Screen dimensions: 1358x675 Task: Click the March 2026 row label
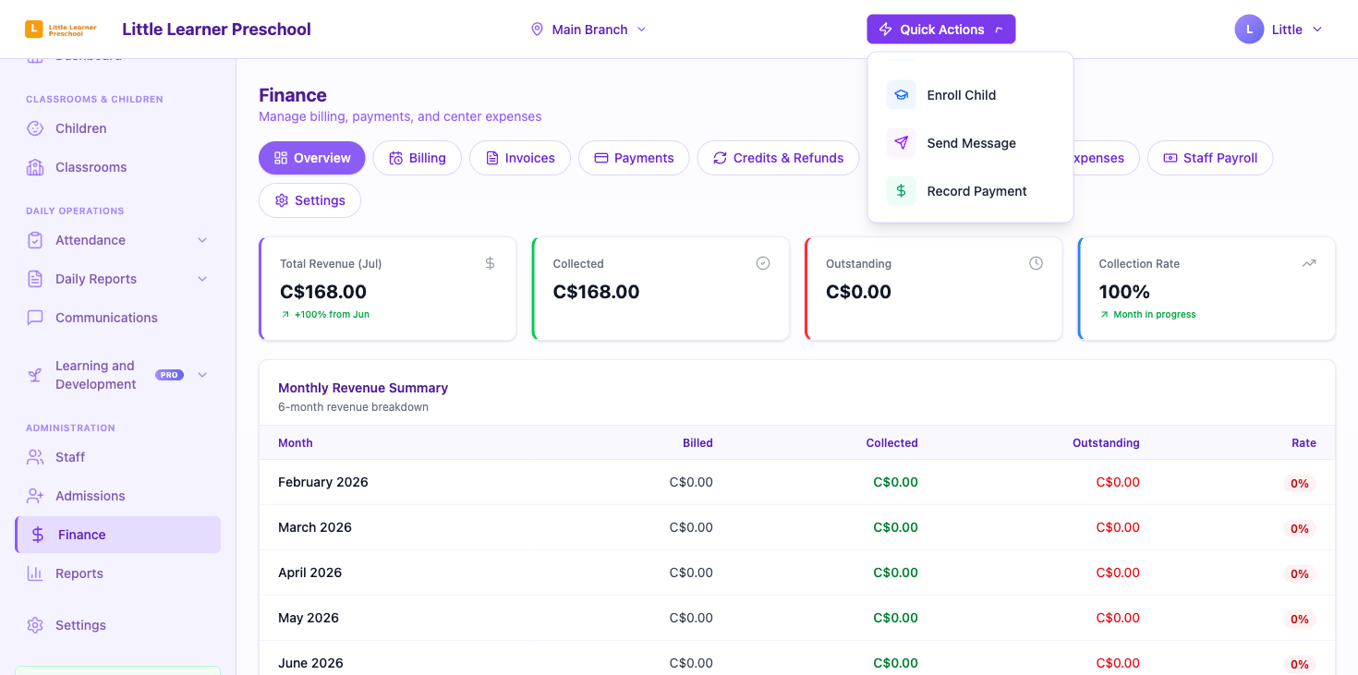click(x=315, y=527)
